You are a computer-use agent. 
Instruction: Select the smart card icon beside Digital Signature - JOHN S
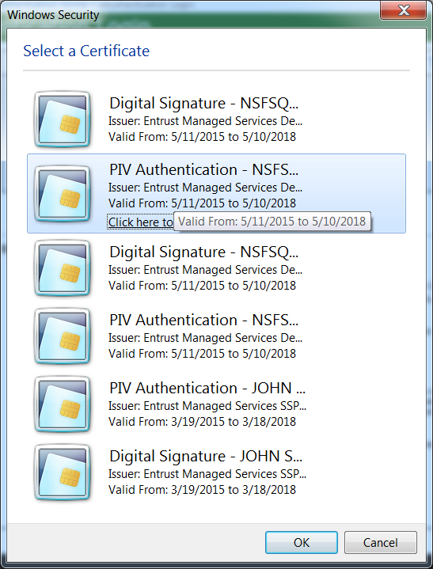62,472
